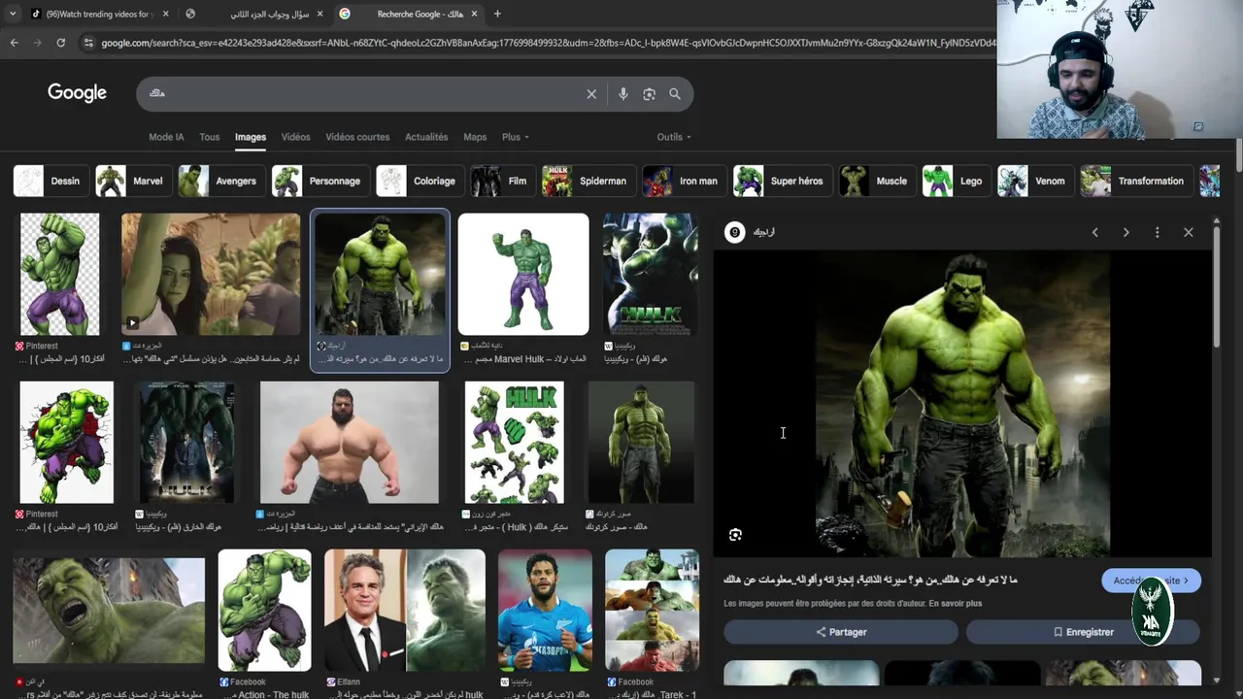
Task: Start voice search with the microphone icon
Action: click(x=623, y=94)
